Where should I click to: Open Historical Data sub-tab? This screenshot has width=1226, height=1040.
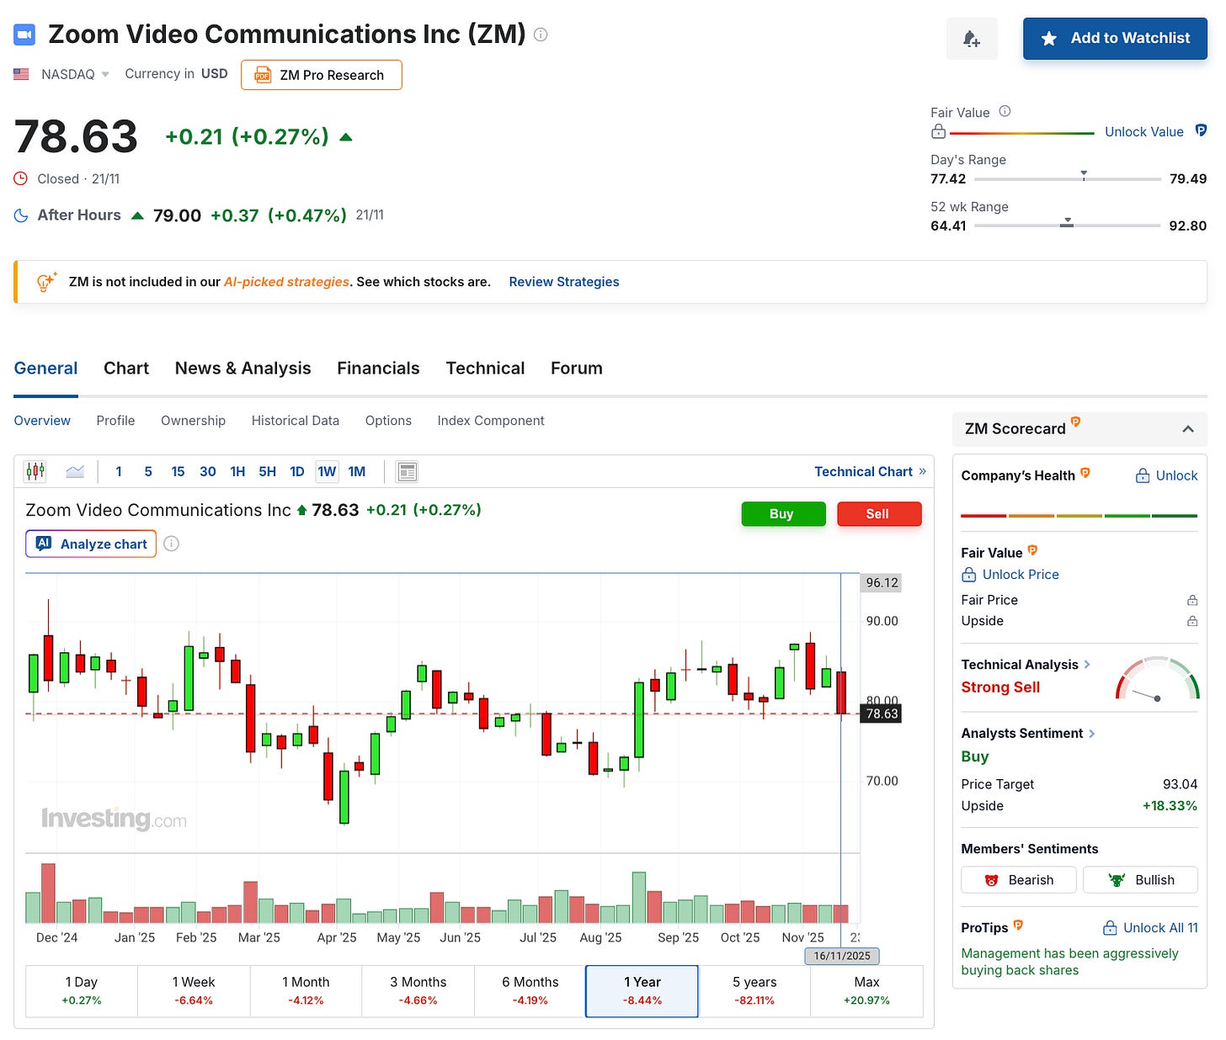[x=296, y=421]
